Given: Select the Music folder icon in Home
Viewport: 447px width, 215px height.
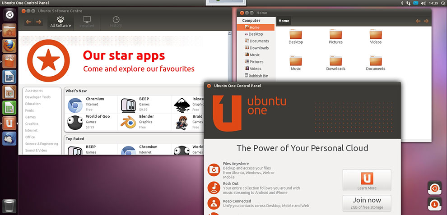Looking at the screenshot, I should (x=296, y=63).
